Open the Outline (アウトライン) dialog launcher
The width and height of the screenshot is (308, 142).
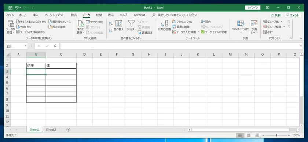click(290, 39)
